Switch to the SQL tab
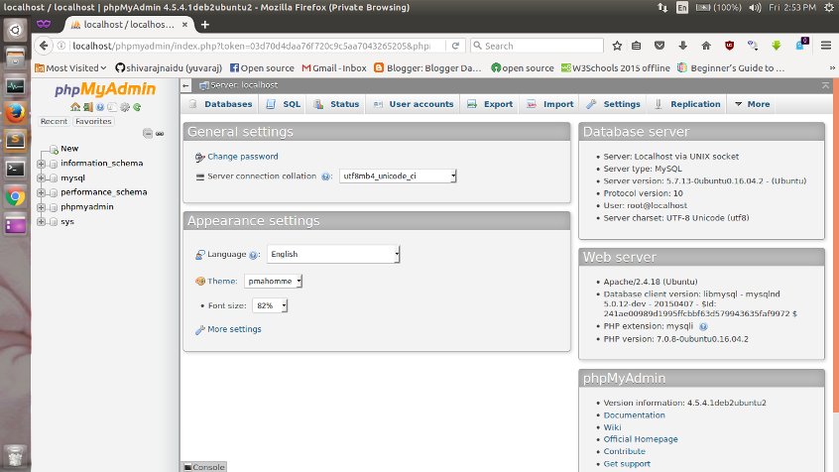The height and width of the screenshot is (472, 839). (x=284, y=104)
